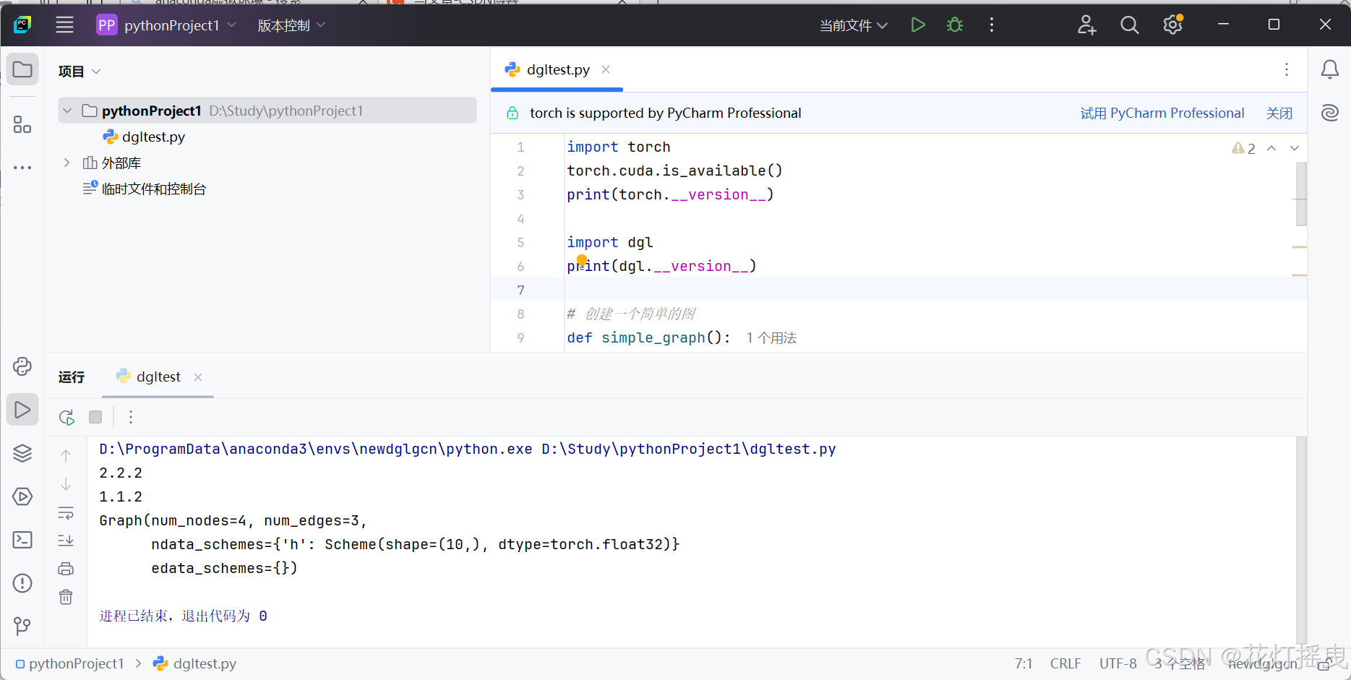The height and width of the screenshot is (680, 1351).
Task: Click 试用 PyCharm Professional link
Action: tap(1162, 113)
